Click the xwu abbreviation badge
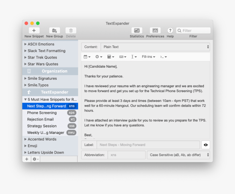Image resolution: width=235 pixels, height=194 pixels. click(x=71, y=132)
